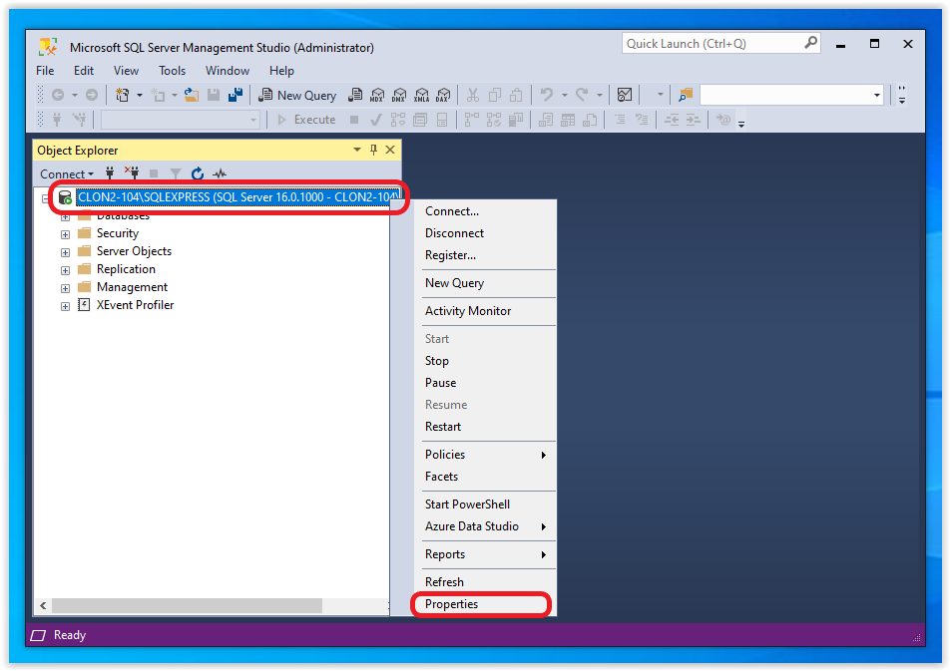The width and height of the screenshot is (950, 671).
Task: Click the Redo toolbar icon
Action: pyautogui.click(x=582, y=95)
